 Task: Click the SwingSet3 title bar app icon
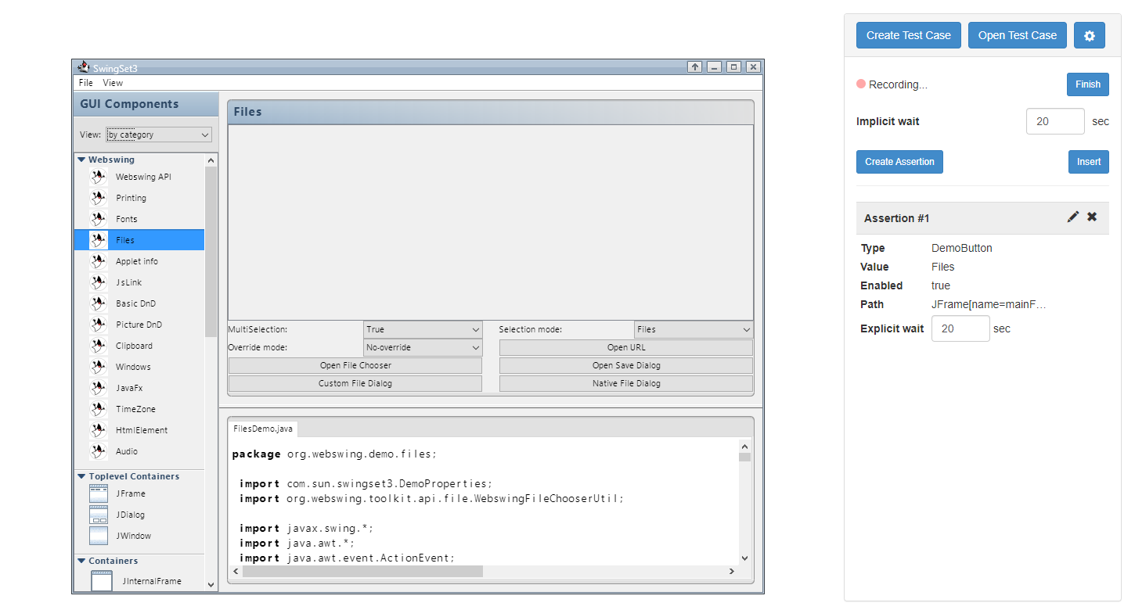(84, 67)
